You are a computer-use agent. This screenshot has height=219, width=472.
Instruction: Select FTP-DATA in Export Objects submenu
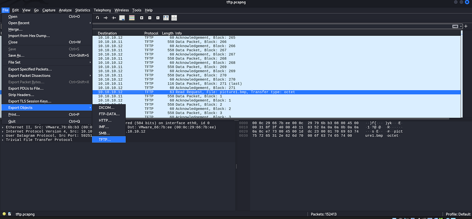[109, 114]
